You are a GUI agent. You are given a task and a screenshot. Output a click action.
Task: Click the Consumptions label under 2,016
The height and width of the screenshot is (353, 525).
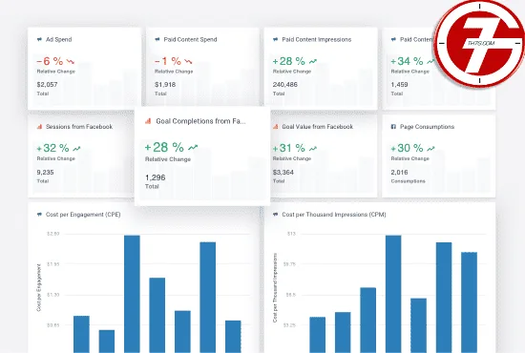click(408, 181)
